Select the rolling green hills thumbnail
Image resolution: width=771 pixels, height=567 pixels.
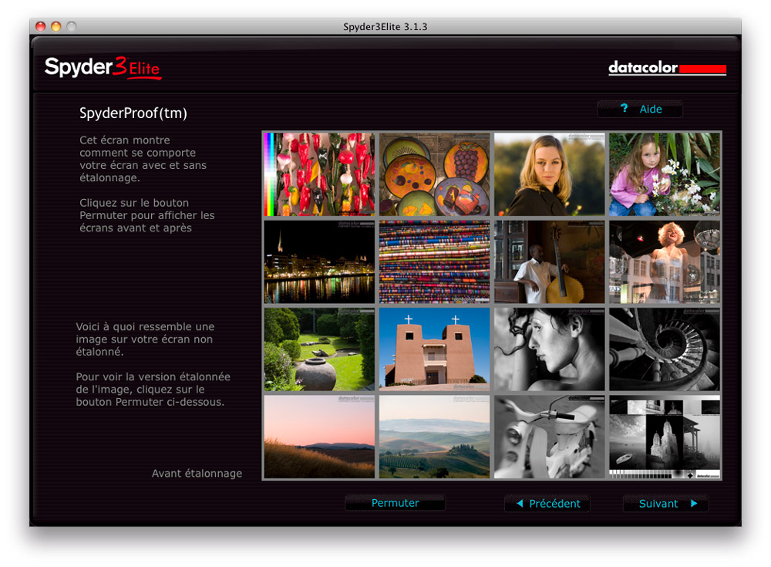click(x=435, y=437)
